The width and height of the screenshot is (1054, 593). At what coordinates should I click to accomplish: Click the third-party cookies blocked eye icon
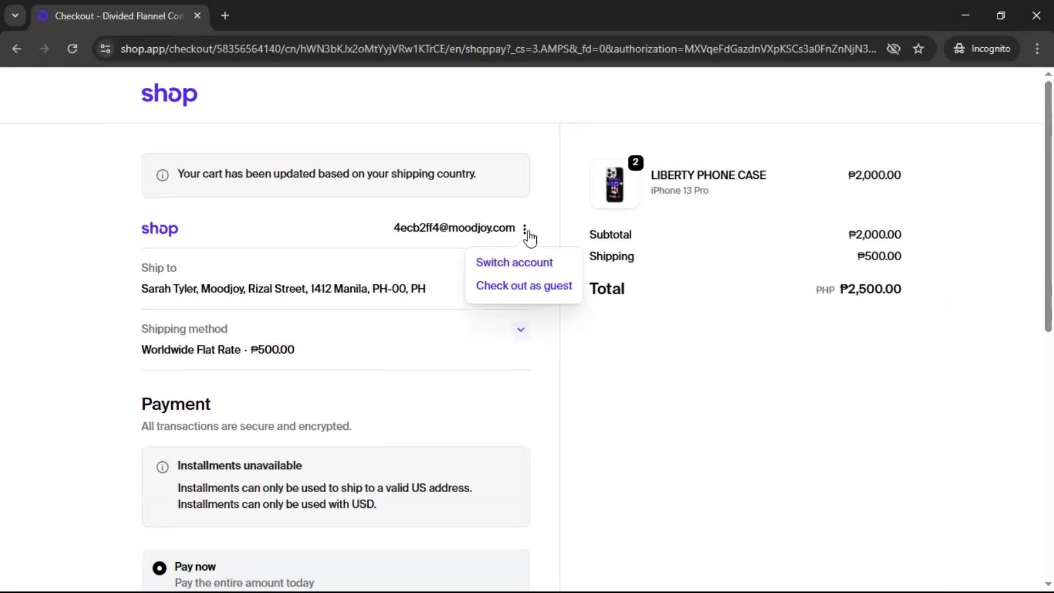893,49
